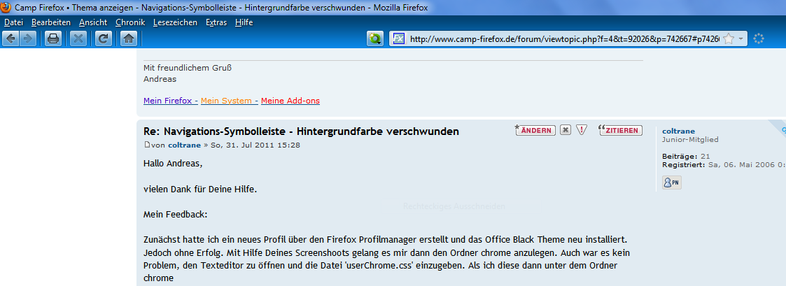786x286 pixels.
Task: Click coltrane author link under post title
Action: [185, 145]
